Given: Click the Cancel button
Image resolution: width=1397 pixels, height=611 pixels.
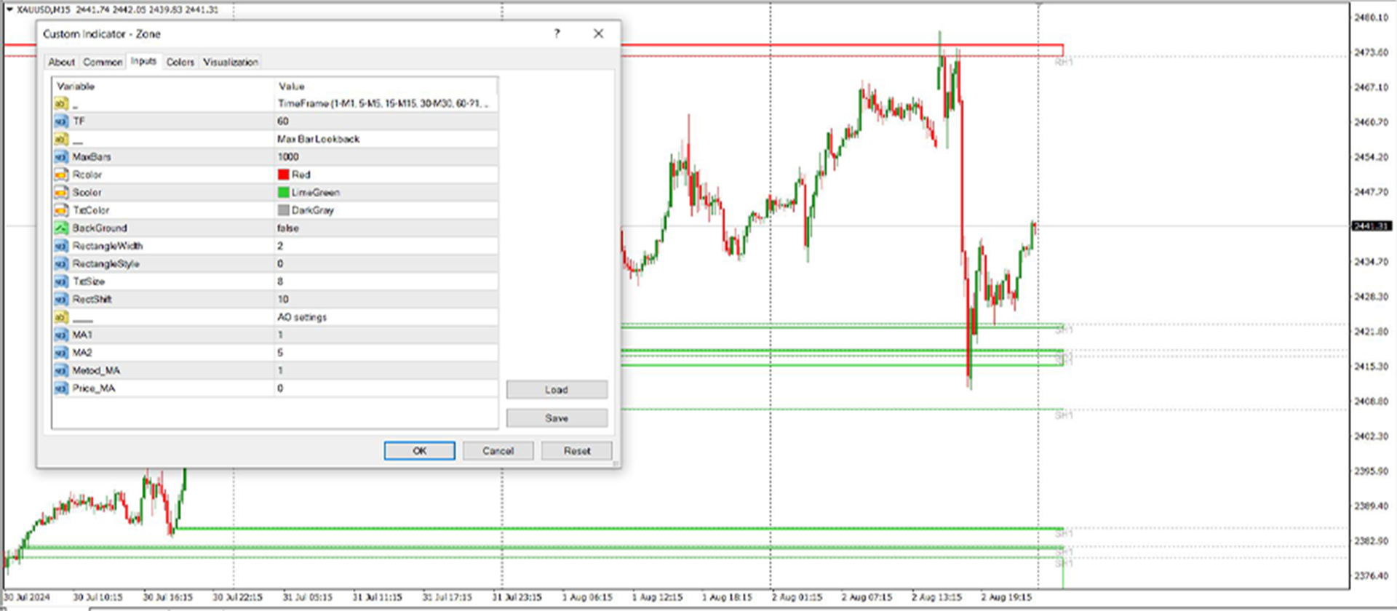Looking at the screenshot, I should 498,451.
